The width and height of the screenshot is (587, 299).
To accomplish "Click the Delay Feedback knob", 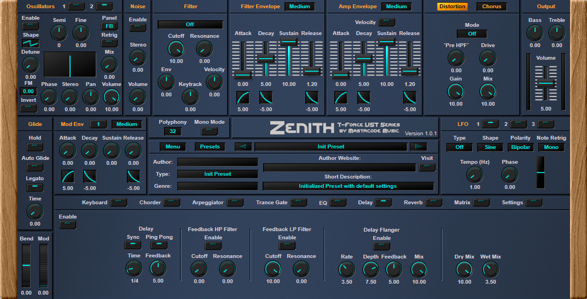I will click(158, 268).
